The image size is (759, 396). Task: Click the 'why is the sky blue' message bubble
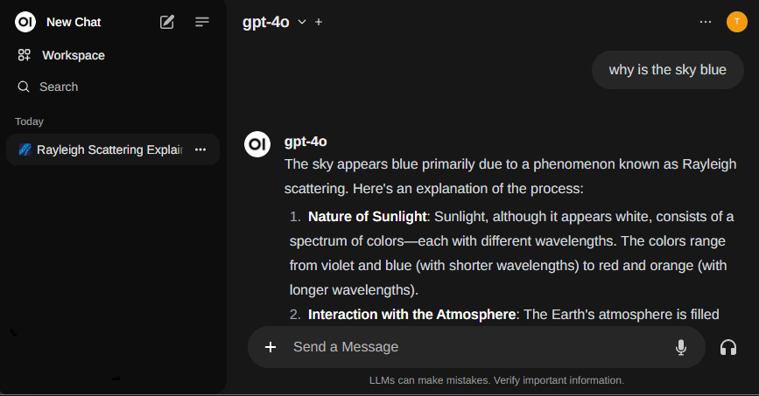[x=667, y=70]
